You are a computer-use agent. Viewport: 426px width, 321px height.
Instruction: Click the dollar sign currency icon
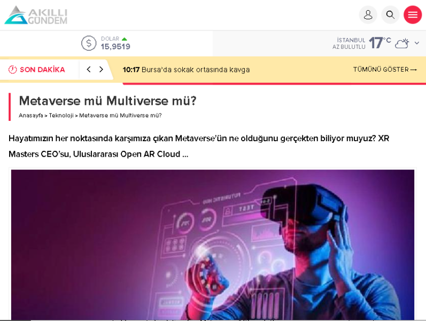click(89, 43)
